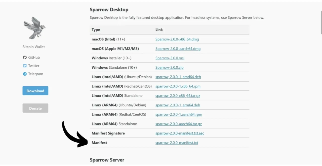Click the GitHub octocat icon

25,58
